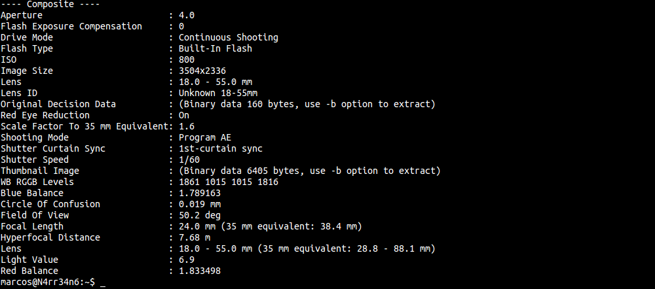Click the ISO value 800
The image size is (655, 289).
coord(187,59)
